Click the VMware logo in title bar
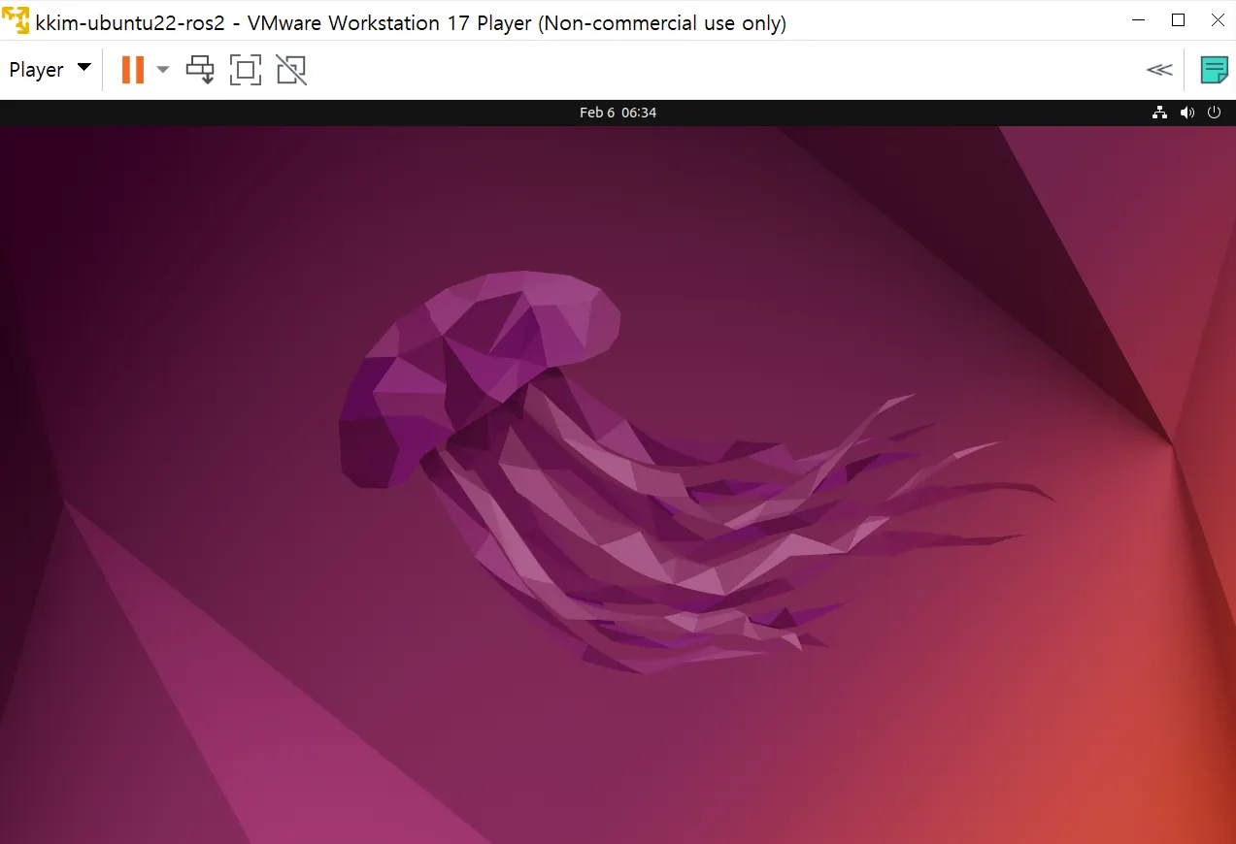 [16, 20]
